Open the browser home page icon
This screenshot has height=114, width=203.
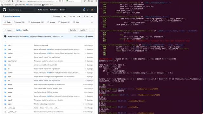(x=13, y=1)
